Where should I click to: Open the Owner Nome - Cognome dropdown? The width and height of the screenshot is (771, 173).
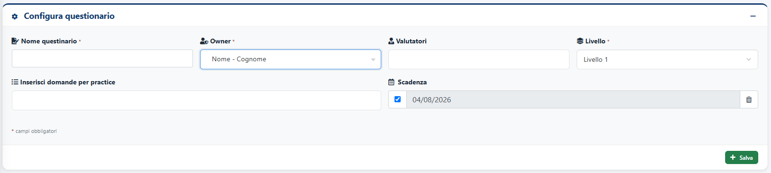[x=290, y=59]
